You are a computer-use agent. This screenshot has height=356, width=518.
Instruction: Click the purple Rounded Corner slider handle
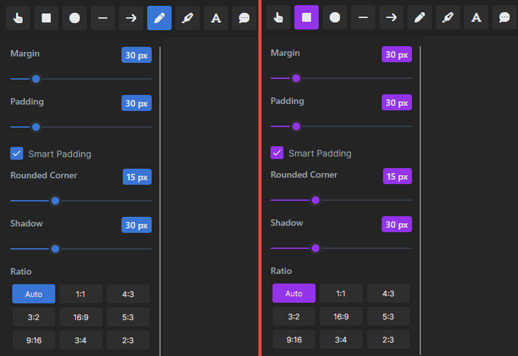coord(316,200)
